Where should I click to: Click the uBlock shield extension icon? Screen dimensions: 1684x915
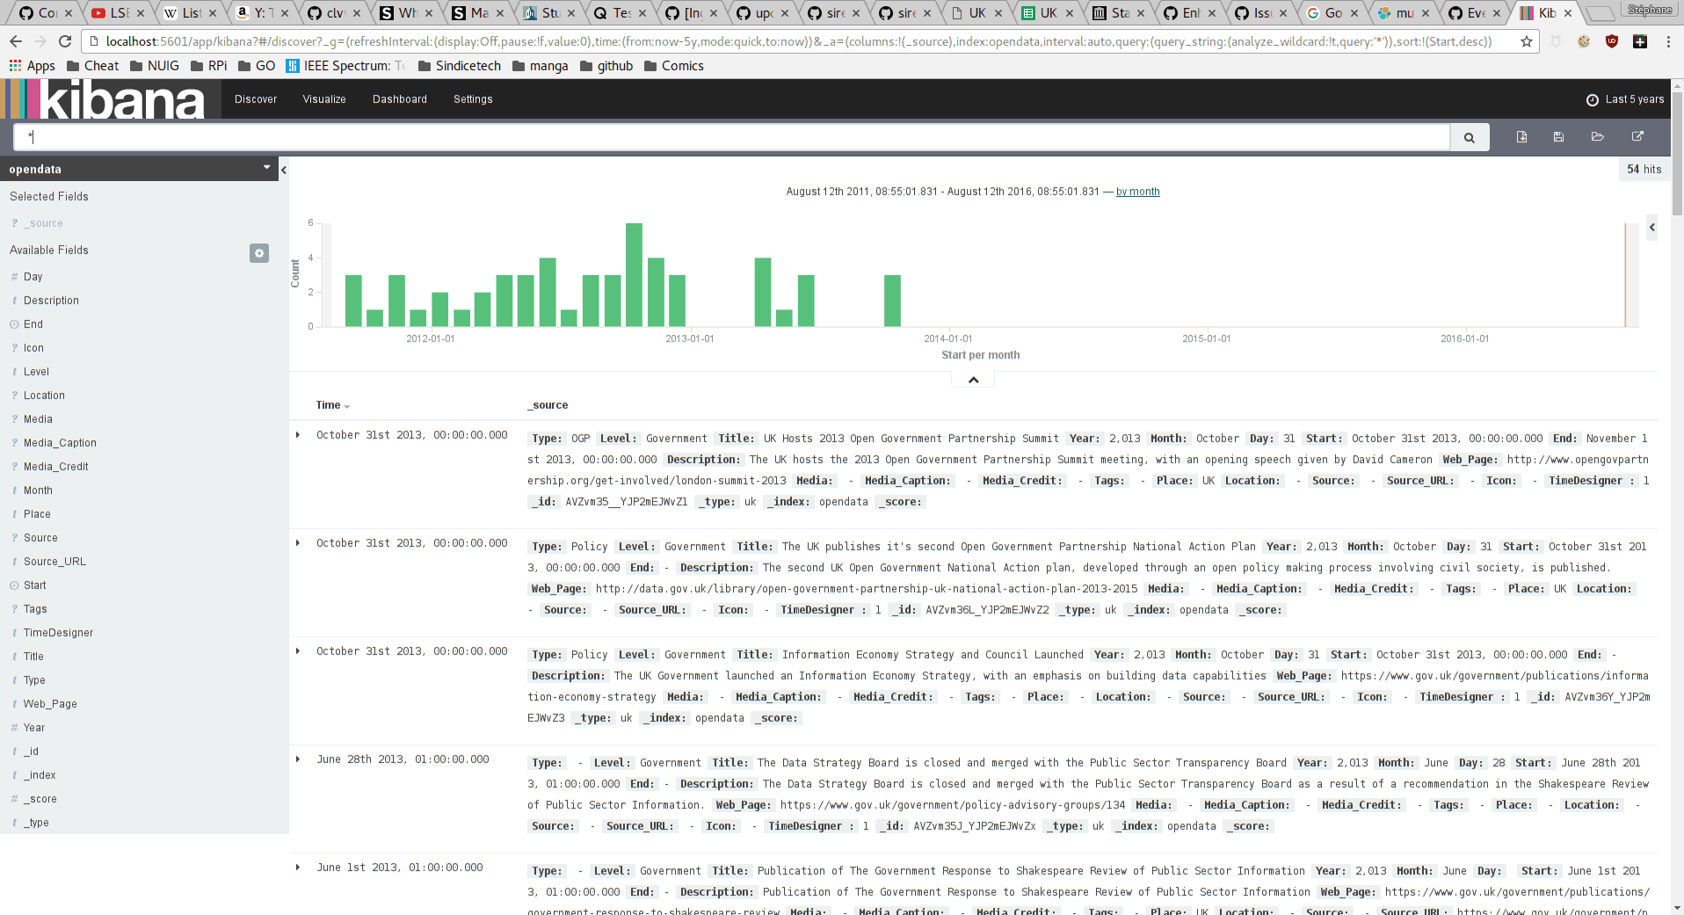(1612, 41)
